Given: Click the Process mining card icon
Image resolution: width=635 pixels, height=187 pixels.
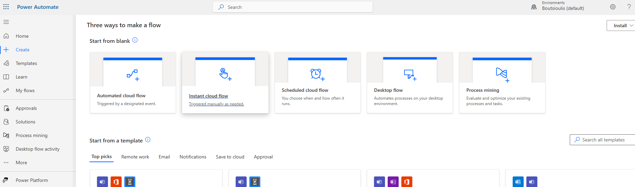Looking at the screenshot, I should [x=502, y=75].
